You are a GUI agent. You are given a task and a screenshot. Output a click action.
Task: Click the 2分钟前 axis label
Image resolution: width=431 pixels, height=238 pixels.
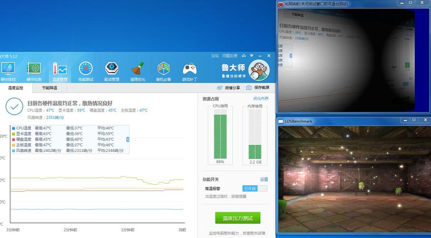70,230
